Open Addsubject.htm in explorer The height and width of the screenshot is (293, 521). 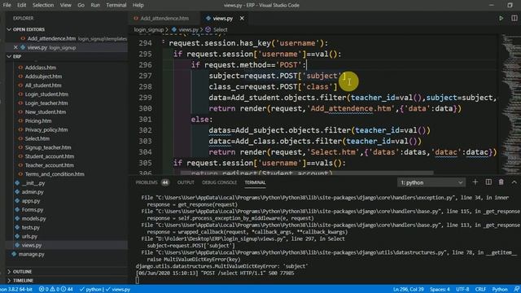[43, 77]
